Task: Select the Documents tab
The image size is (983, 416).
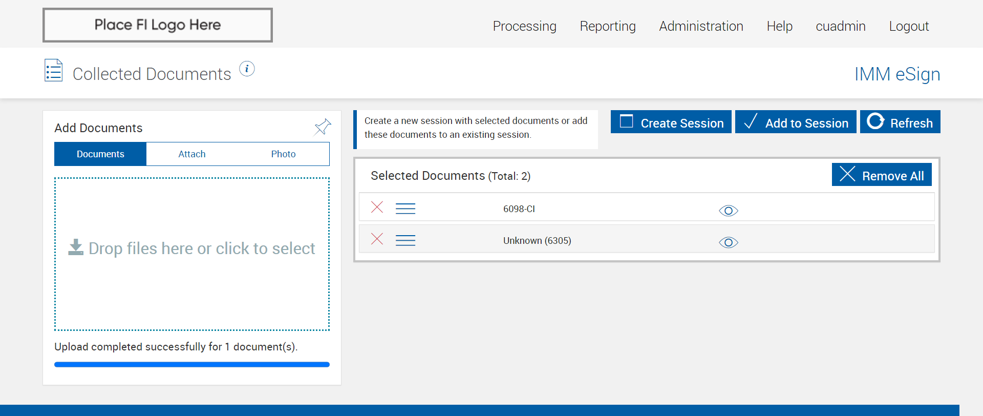Action: tap(100, 154)
